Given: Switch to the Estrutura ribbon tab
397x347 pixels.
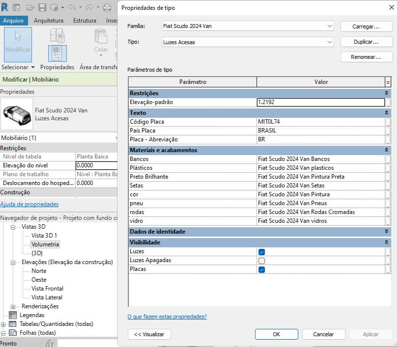Looking at the screenshot, I should tap(85, 21).
